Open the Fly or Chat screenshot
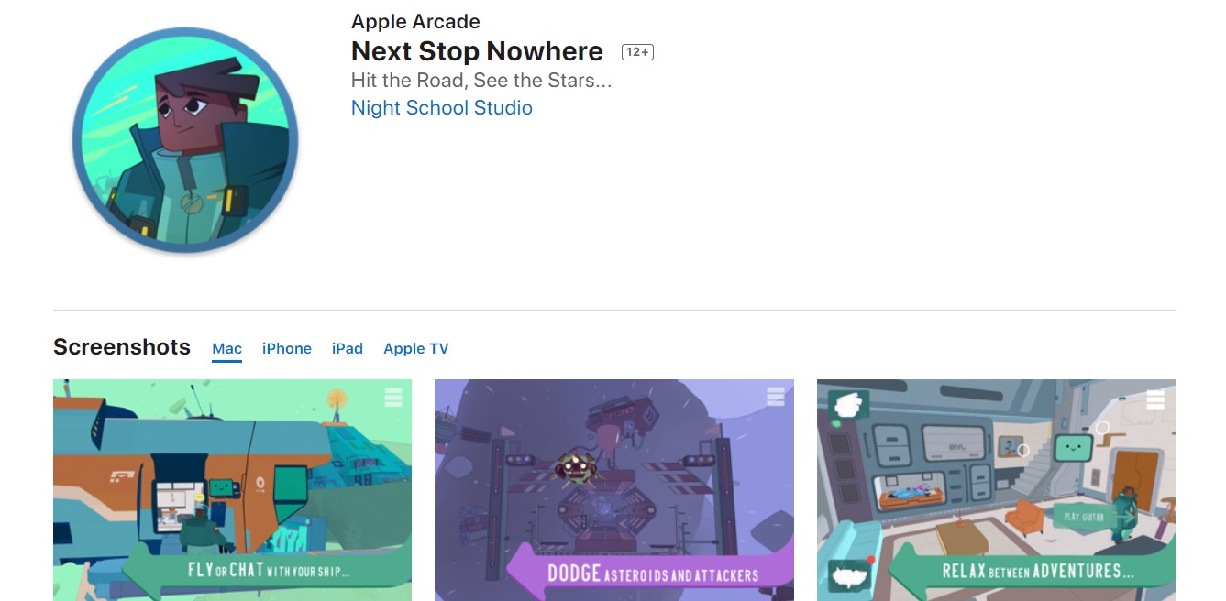 coord(233,490)
